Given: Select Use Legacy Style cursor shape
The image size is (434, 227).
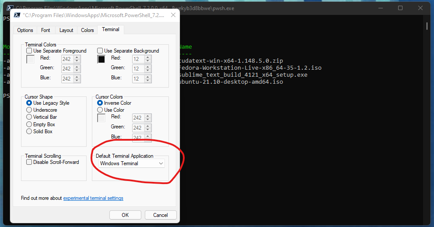Looking at the screenshot, I should click(29, 103).
